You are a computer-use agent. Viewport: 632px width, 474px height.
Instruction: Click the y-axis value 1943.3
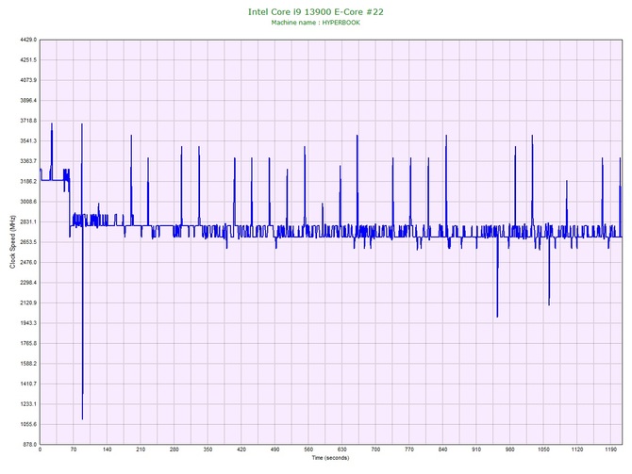28,323
